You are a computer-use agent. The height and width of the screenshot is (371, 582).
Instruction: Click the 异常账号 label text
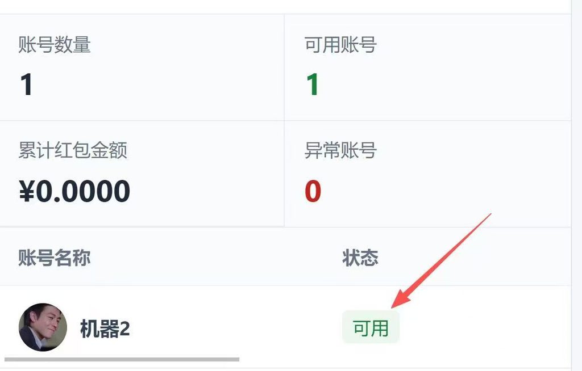pyautogui.click(x=340, y=150)
